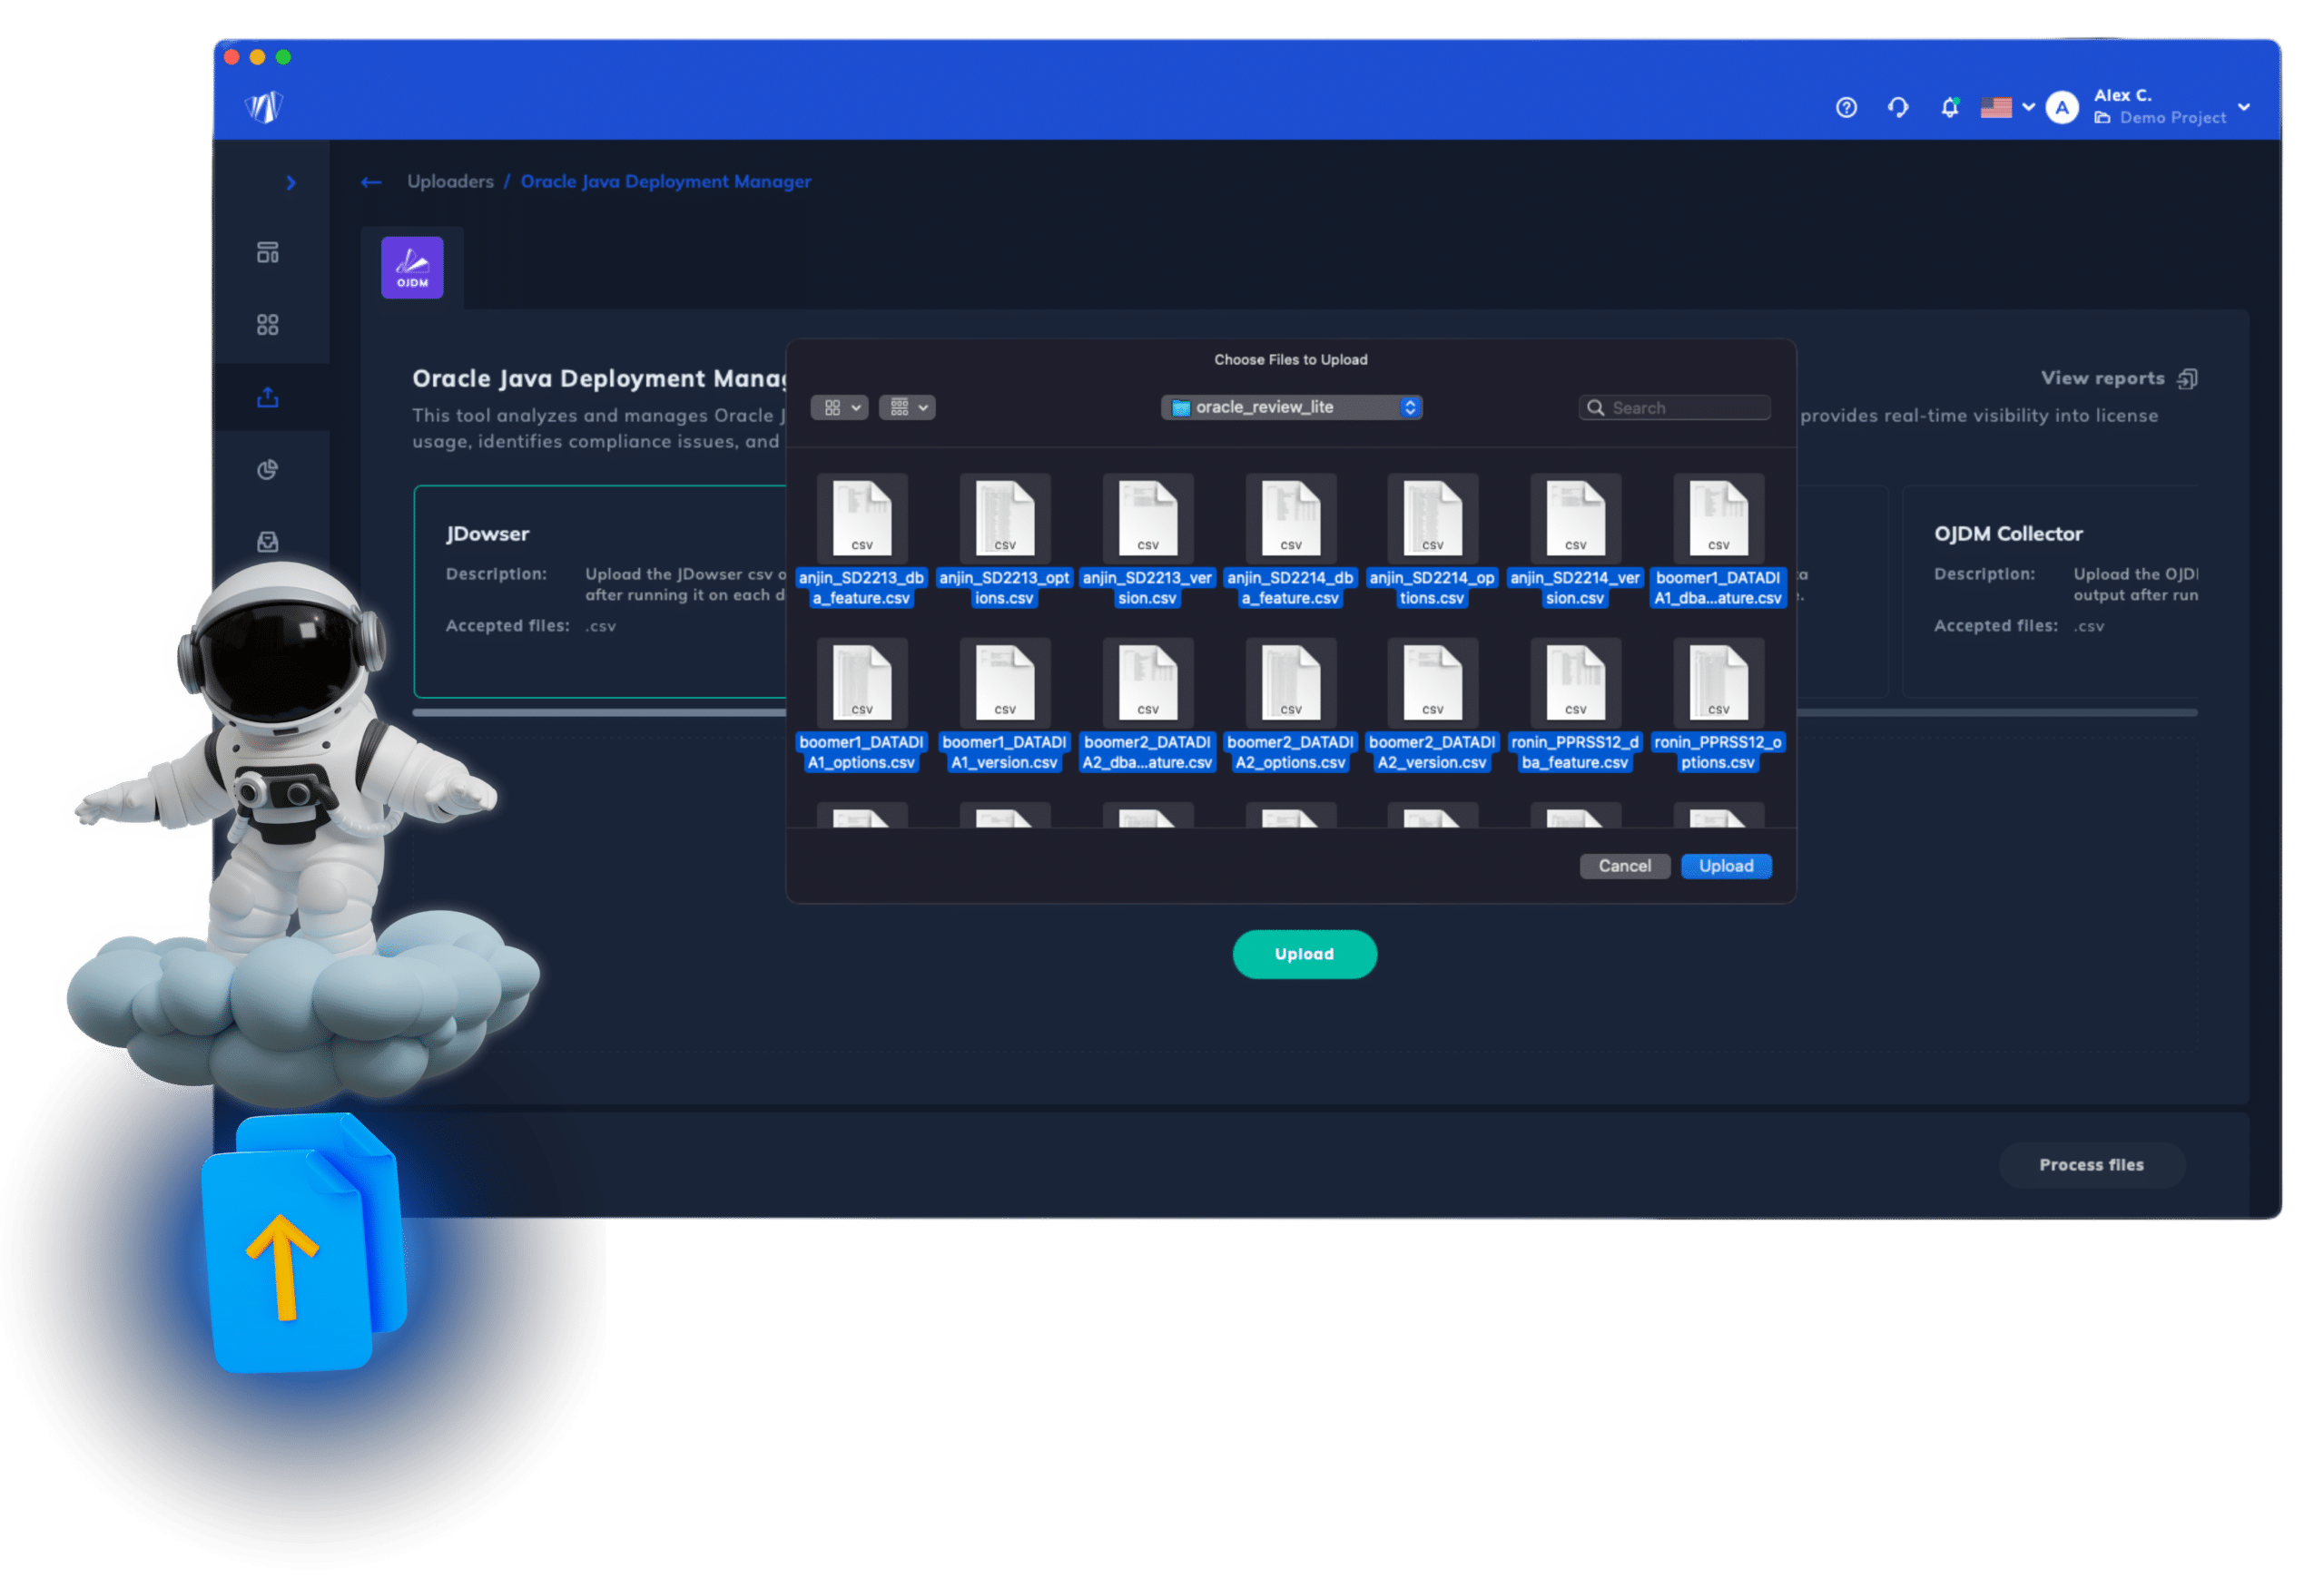
Task: Select anjin_SD2214_dba_feature.csv file
Action: pyautogui.click(x=1290, y=542)
